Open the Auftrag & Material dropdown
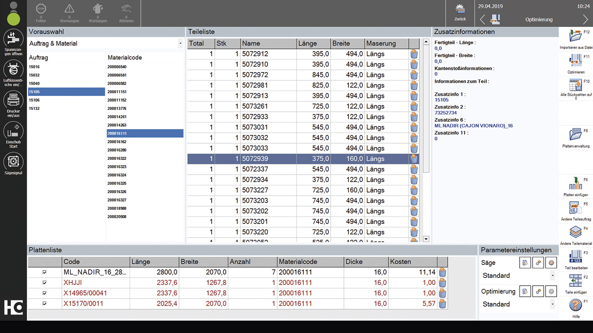The image size is (593, 333). (180, 44)
